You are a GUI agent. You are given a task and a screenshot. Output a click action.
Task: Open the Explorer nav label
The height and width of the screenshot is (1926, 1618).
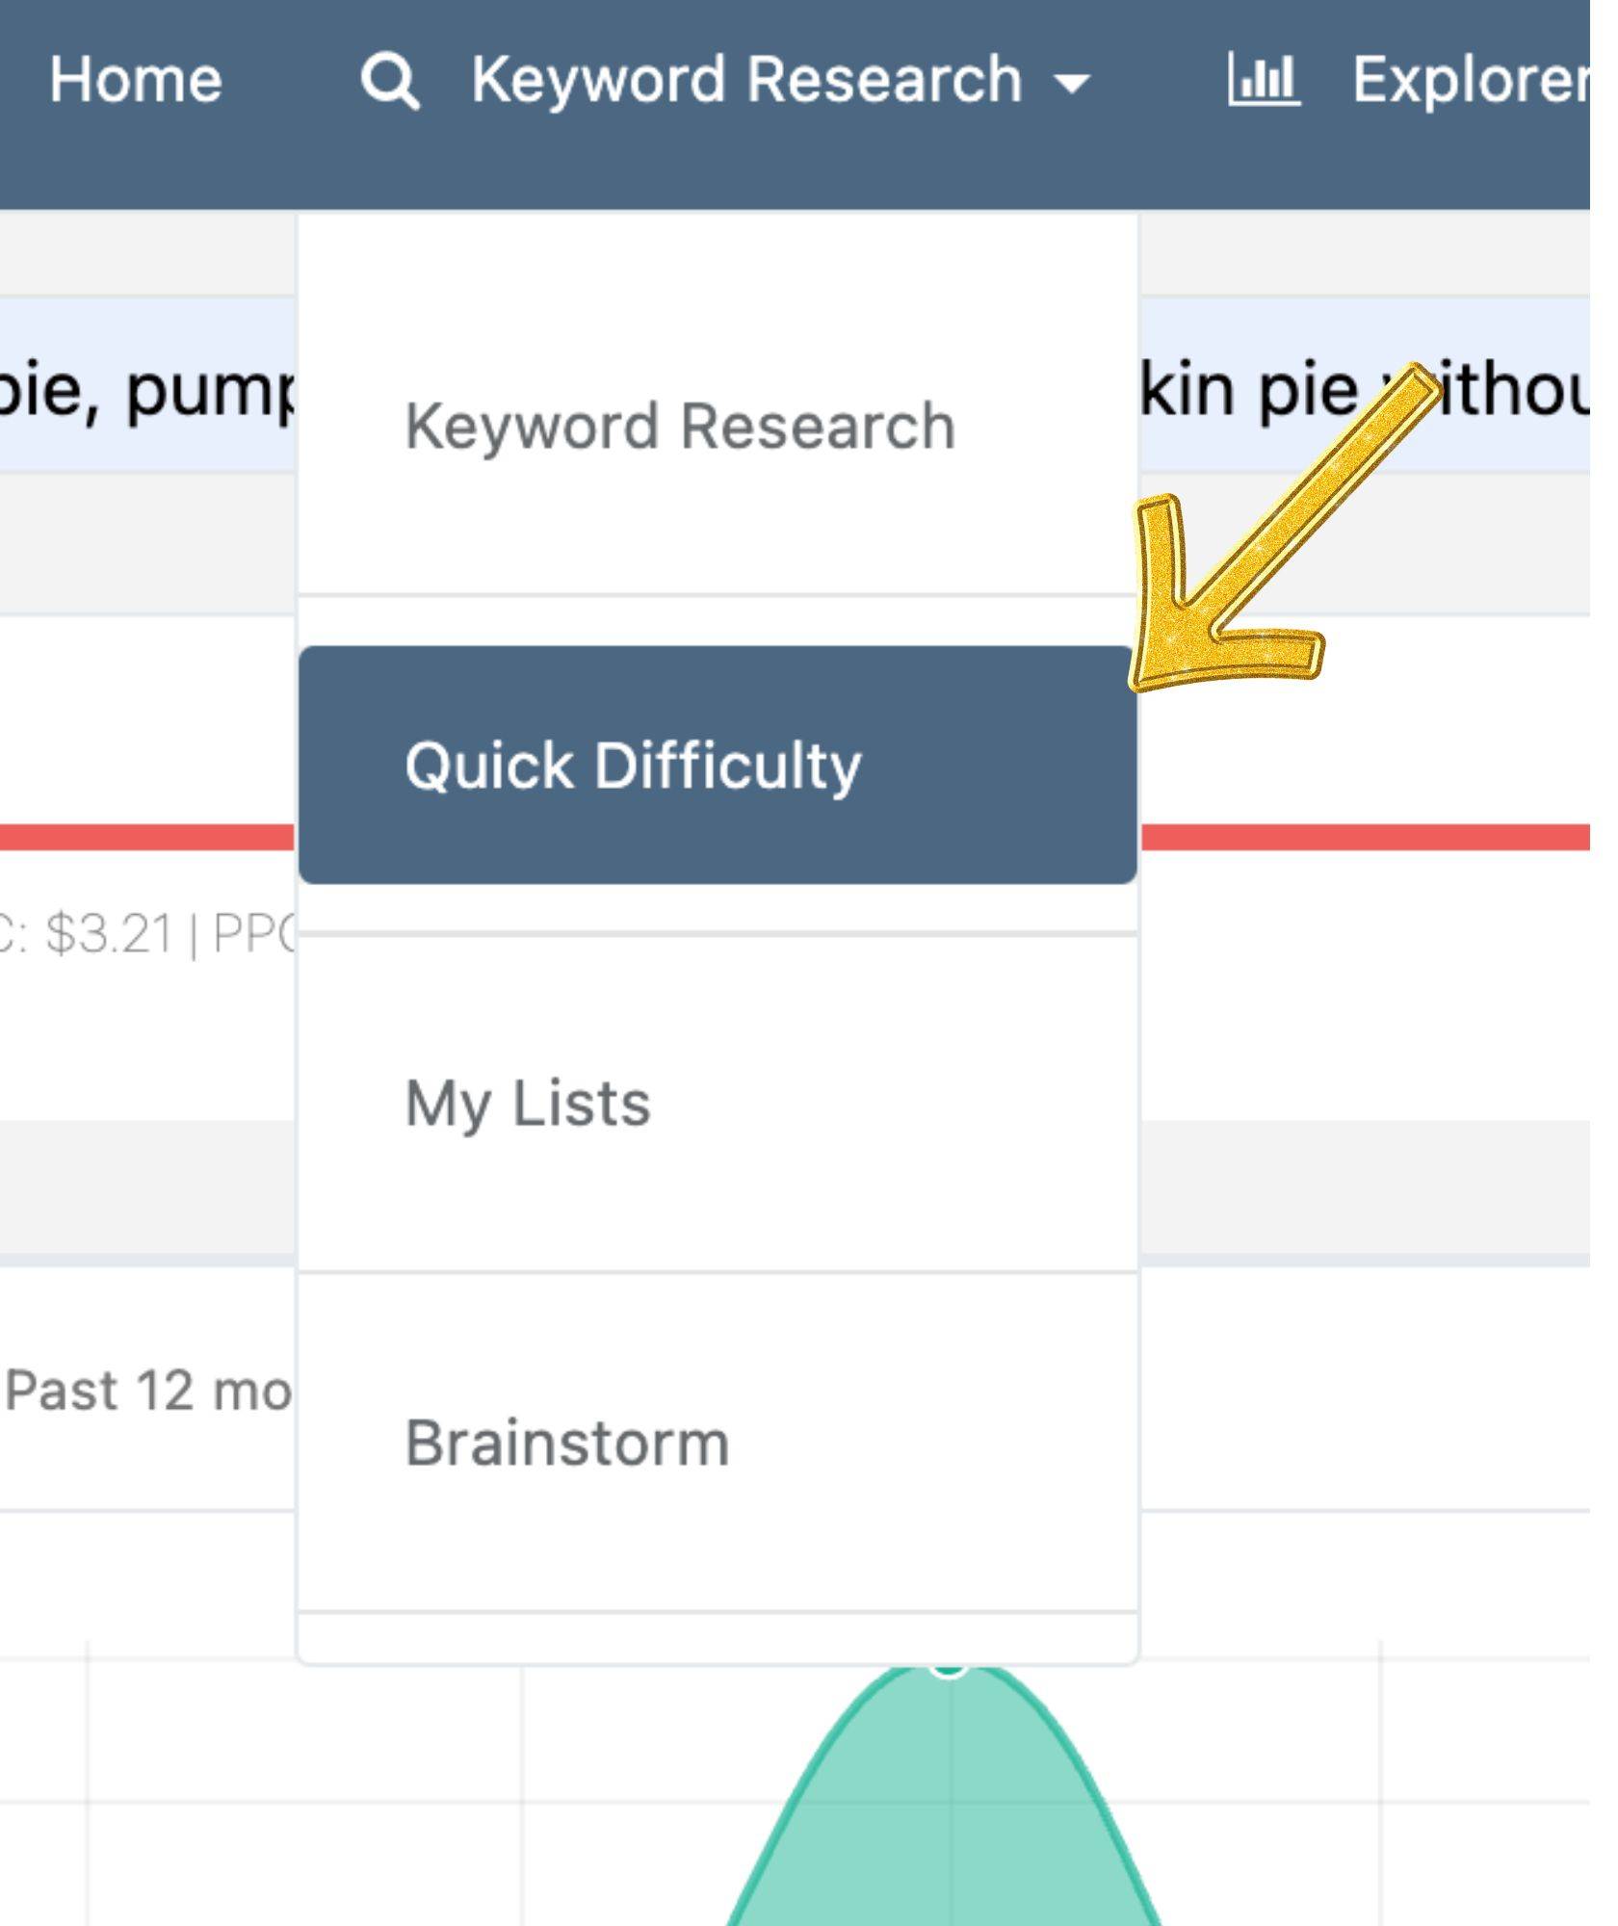pyautogui.click(x=1471, y=81)
